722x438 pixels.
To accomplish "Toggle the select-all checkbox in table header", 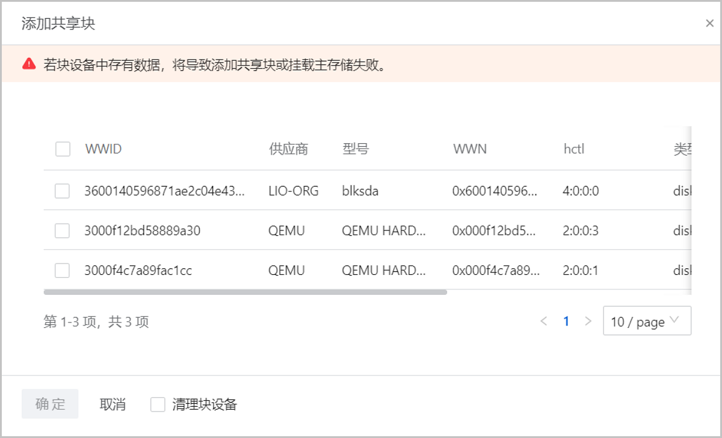I will (63, 149).
